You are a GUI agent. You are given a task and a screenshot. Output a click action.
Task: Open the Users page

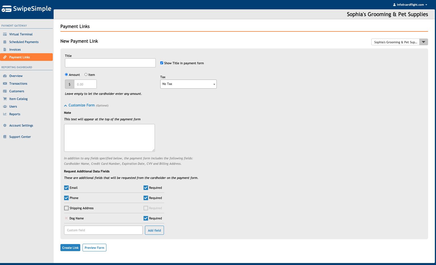[x=13, y=106]
